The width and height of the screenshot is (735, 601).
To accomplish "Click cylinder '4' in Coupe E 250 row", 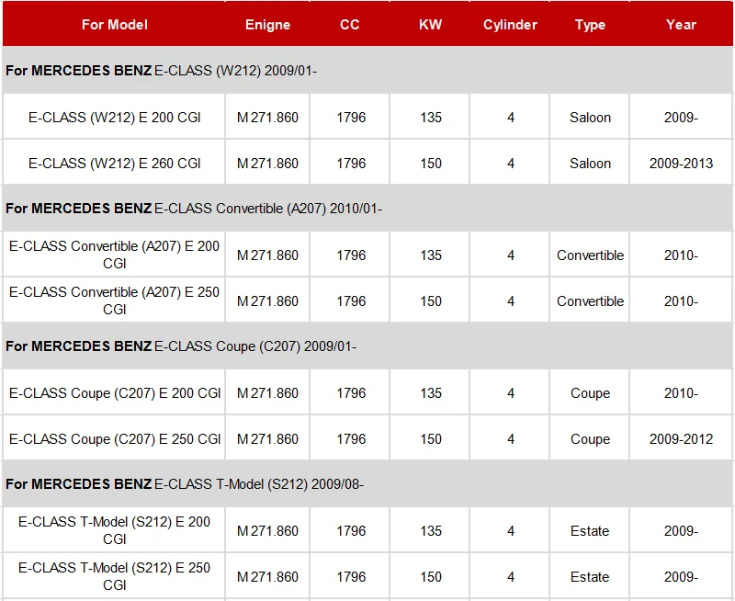I will tap(511, 438).
